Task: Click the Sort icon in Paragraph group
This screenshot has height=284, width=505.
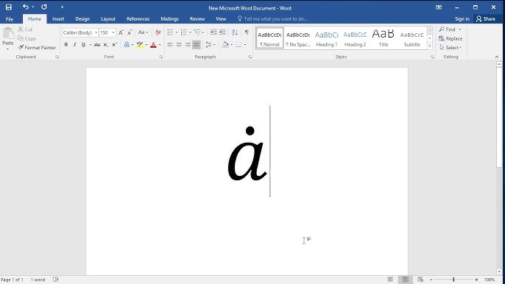Action: coord(234,32)
